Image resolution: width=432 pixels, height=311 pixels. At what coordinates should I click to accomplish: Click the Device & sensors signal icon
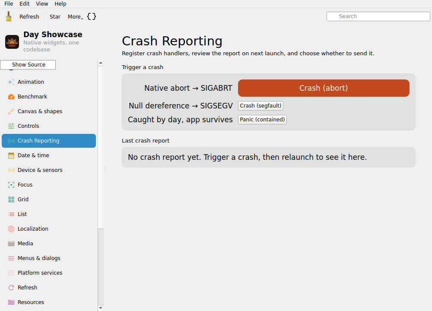11,170
